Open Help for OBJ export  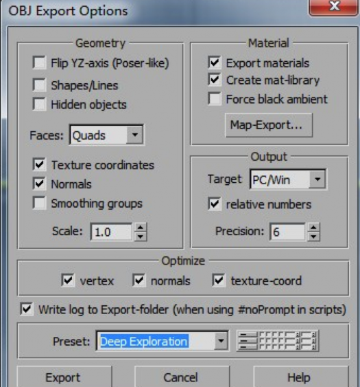[x=301, y=377]
